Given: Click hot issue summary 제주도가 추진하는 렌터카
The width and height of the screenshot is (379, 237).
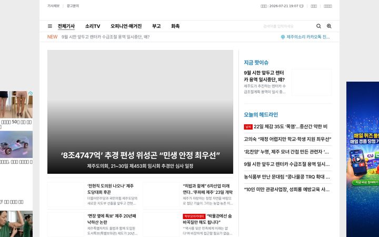Looking at the screenshot, I should pos(265,89).
